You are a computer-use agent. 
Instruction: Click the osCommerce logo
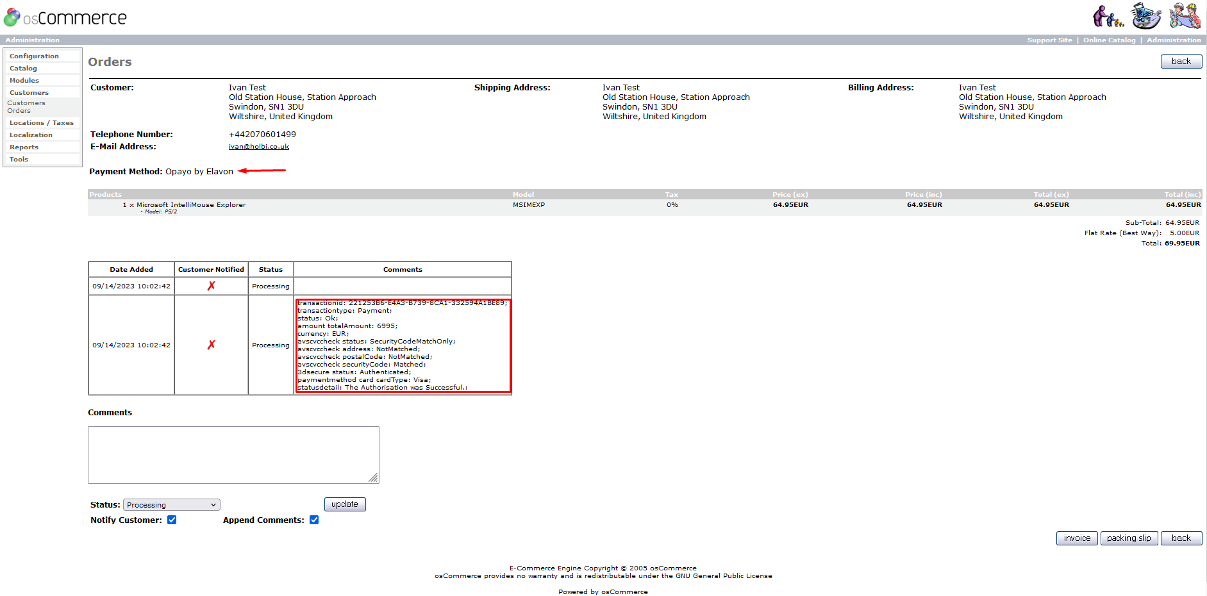pyautogui.click(x=65, y=18)
